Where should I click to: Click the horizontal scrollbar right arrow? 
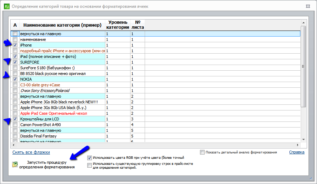coord(298,145)
